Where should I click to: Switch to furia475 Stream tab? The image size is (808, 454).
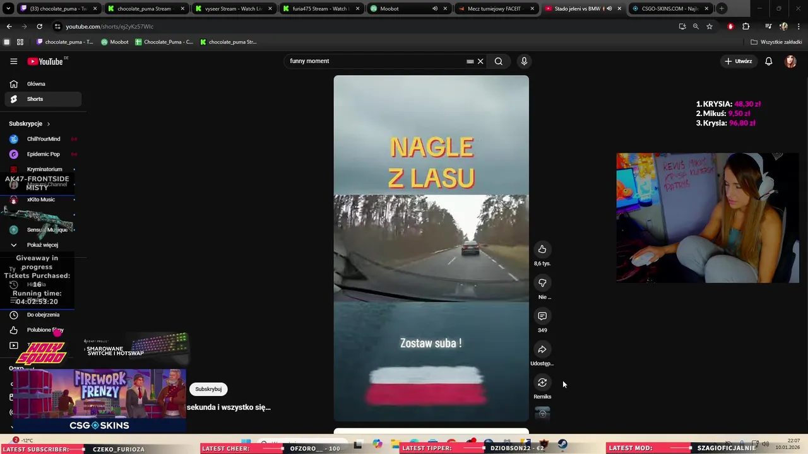(x=320, y=9)
